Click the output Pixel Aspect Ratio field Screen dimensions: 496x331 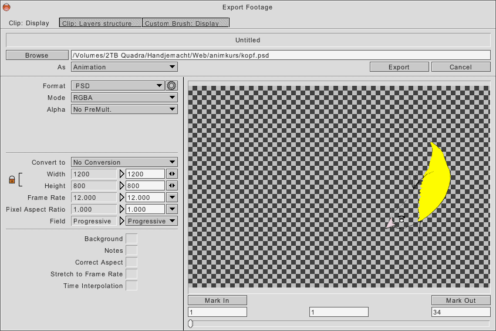coord(146,209)
